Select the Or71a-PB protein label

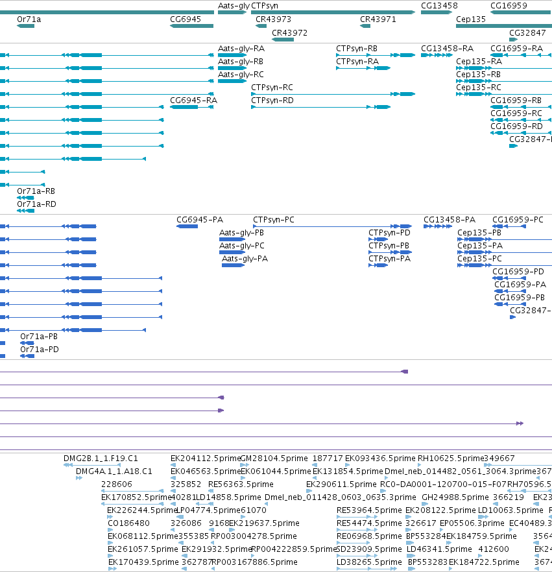tap(39, 337)
